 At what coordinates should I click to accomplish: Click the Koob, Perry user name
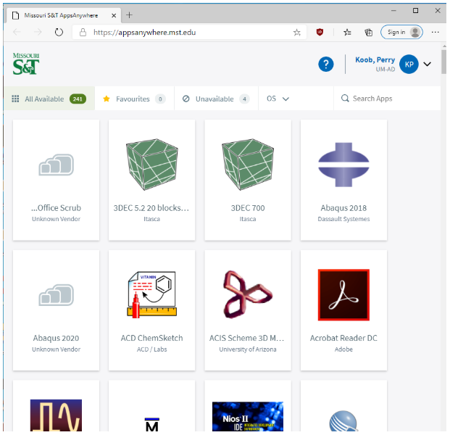click(x=375, y=59)
